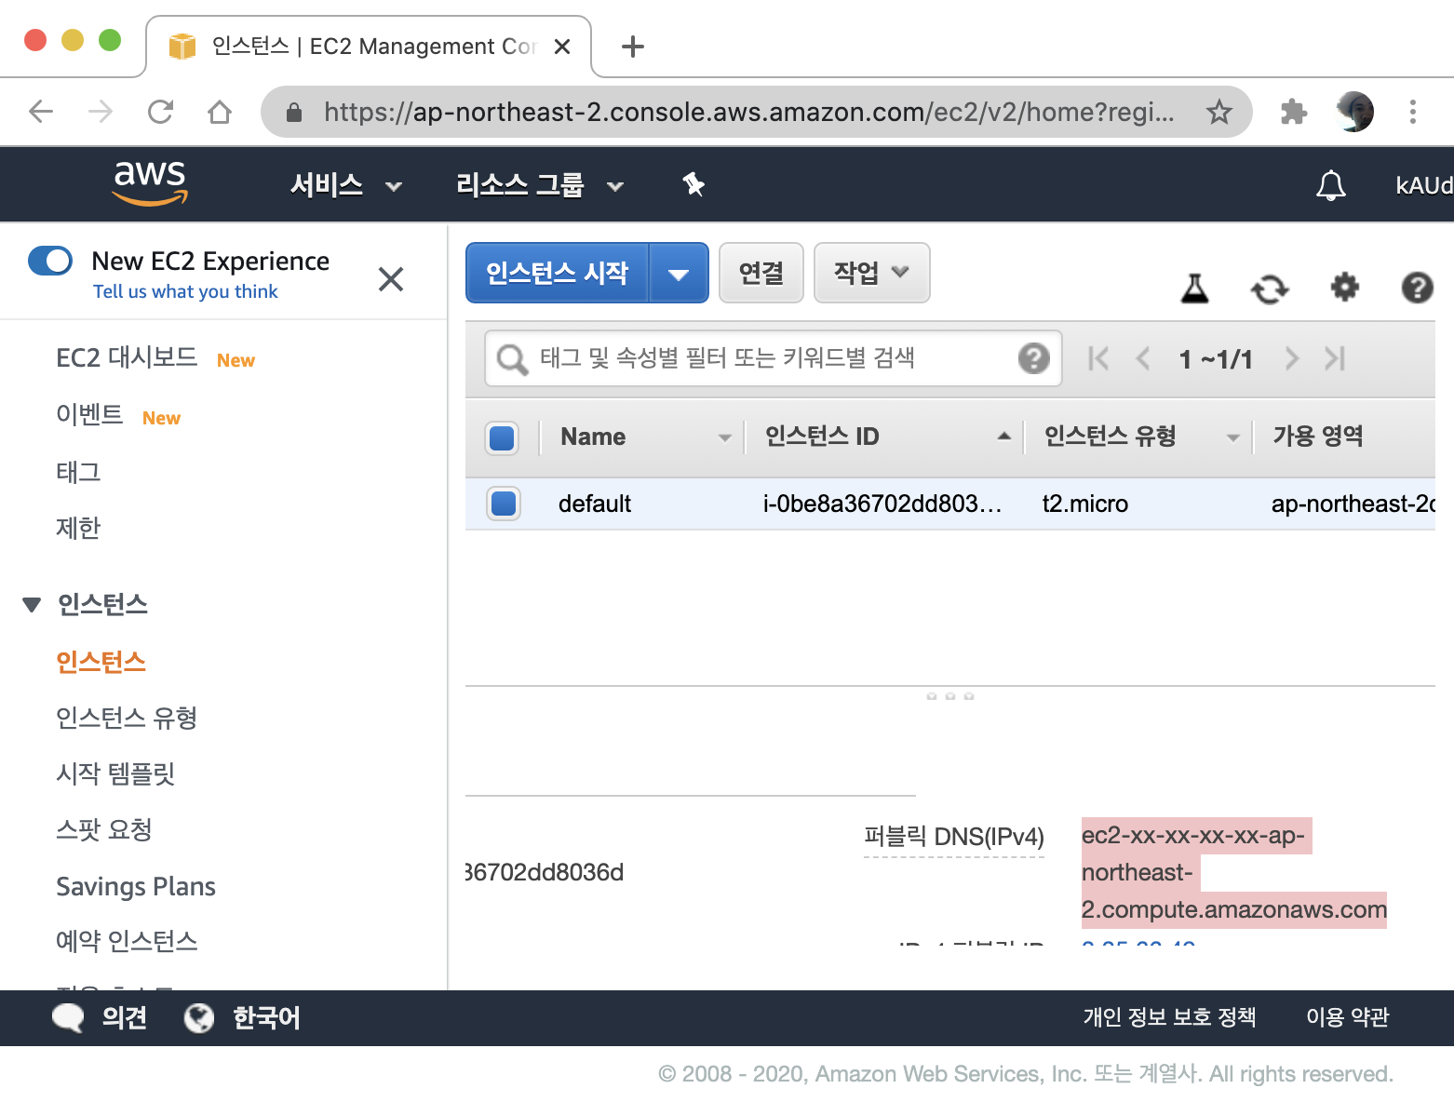1454x1102 pixels.
Task: Open the 이용 약관 link
Action: [x=1347, y=1017]
